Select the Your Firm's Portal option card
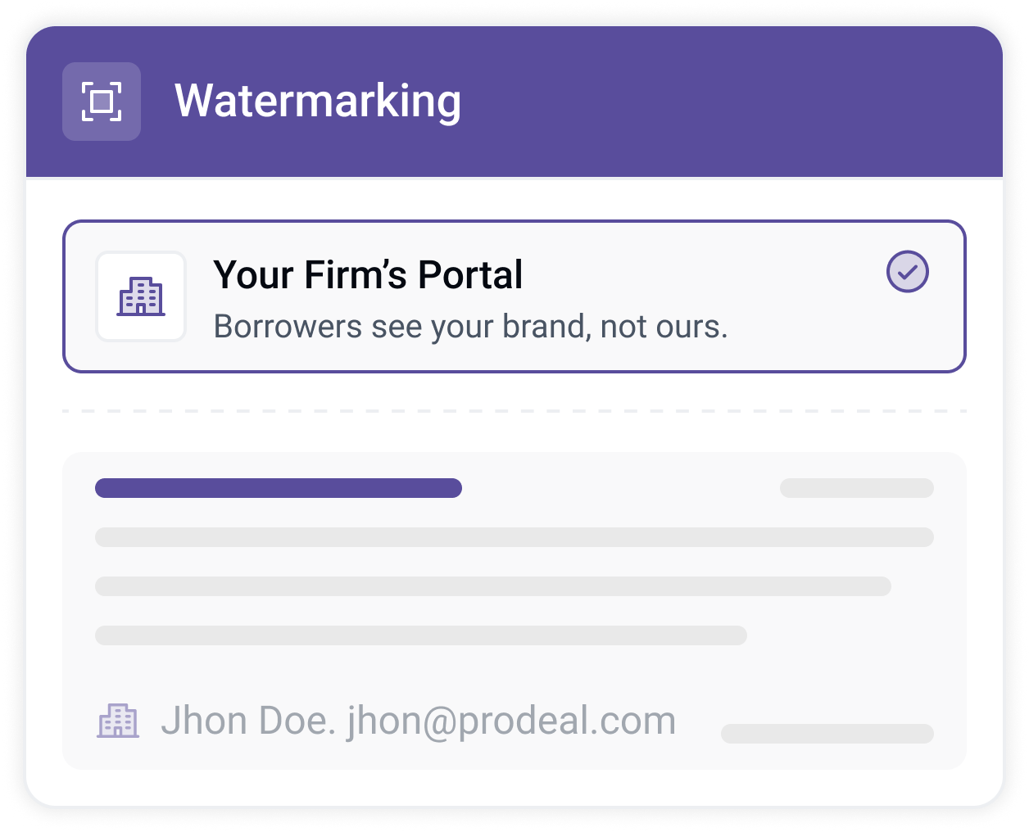This screenshot has width=1029, height=832. coord(514,296)
